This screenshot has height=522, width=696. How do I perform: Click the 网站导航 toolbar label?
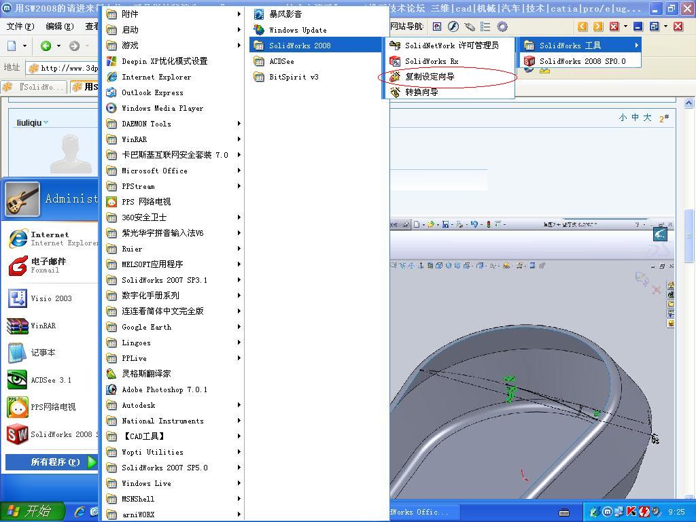[x=407, y=27]
